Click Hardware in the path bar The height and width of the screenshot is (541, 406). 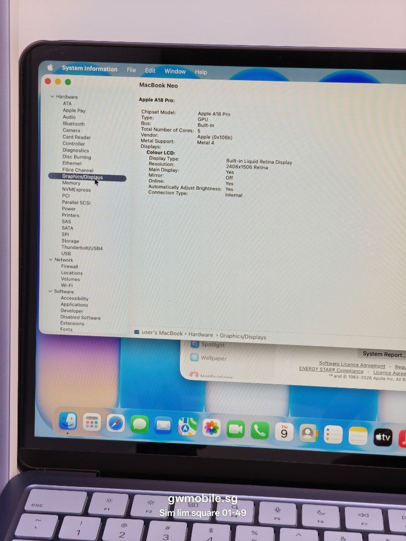[x=200, y=335]
